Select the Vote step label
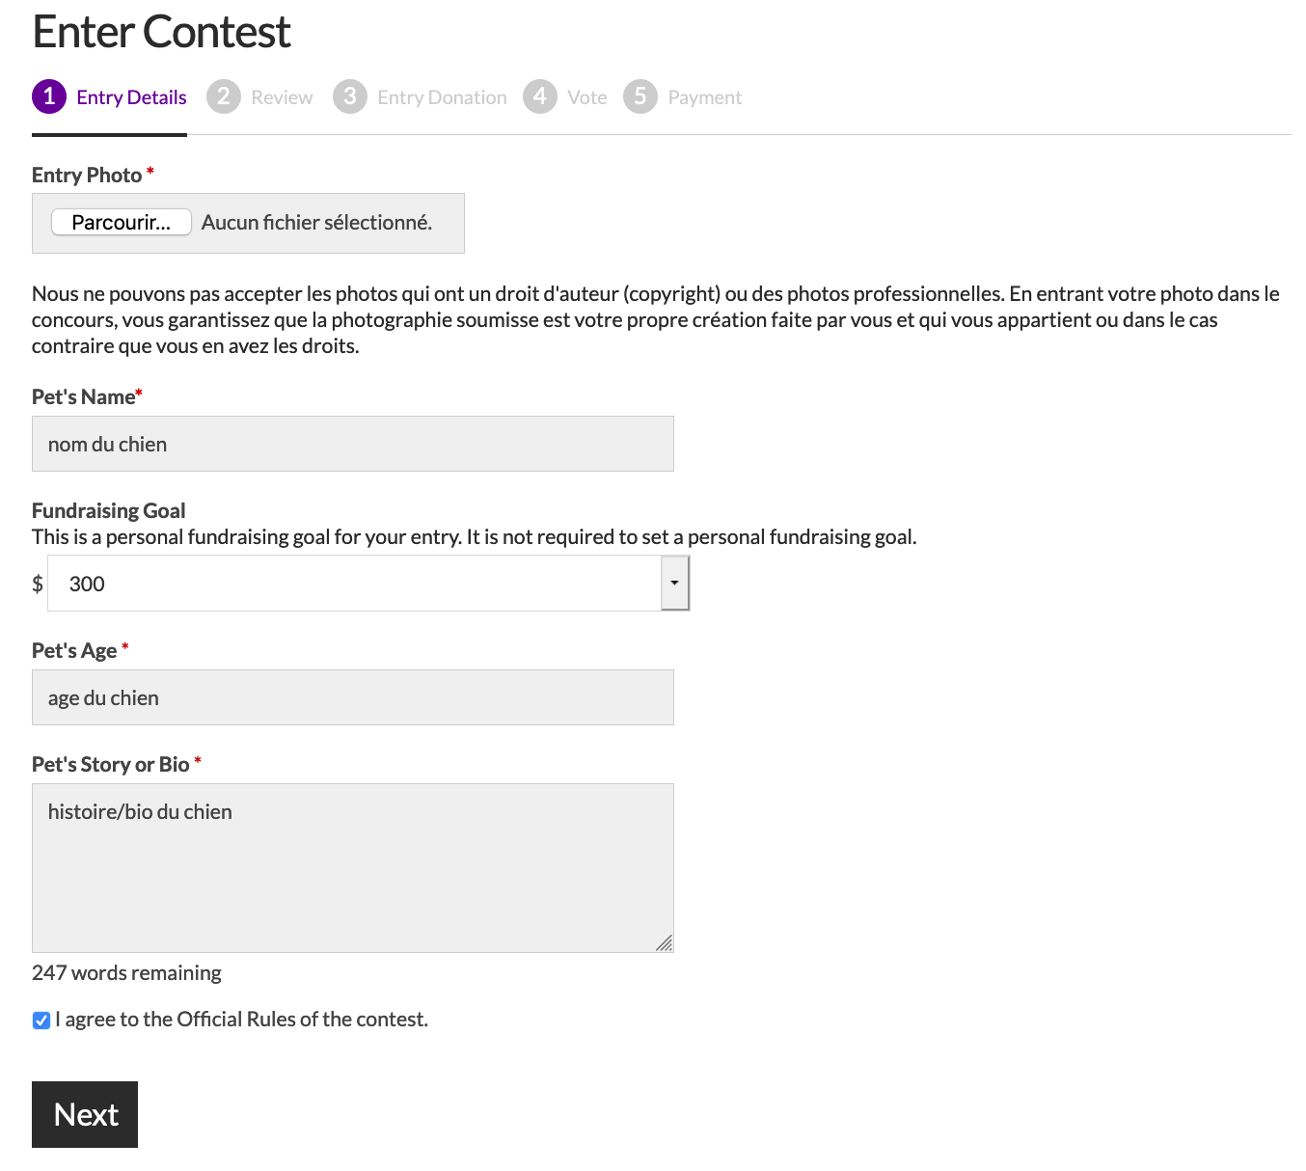Screen dimensions: 1306x1171 [587, 97]
